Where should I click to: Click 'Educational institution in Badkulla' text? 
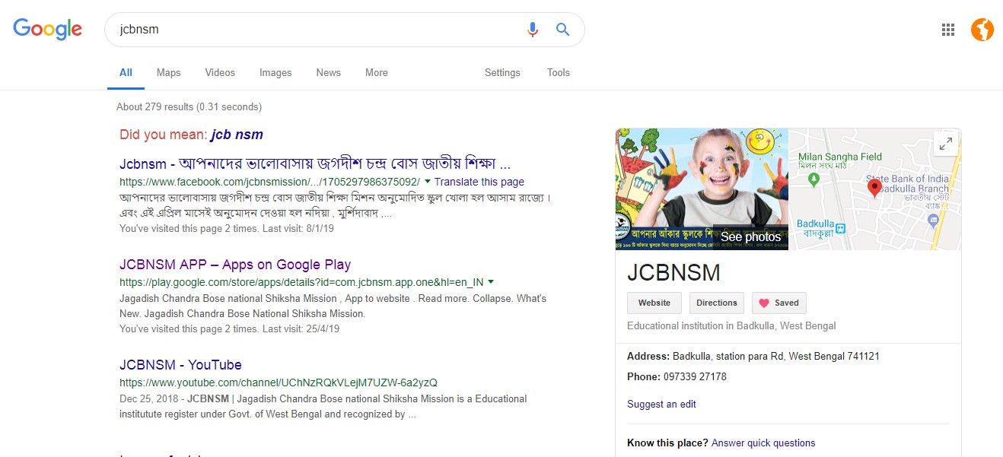click(731, 325)
